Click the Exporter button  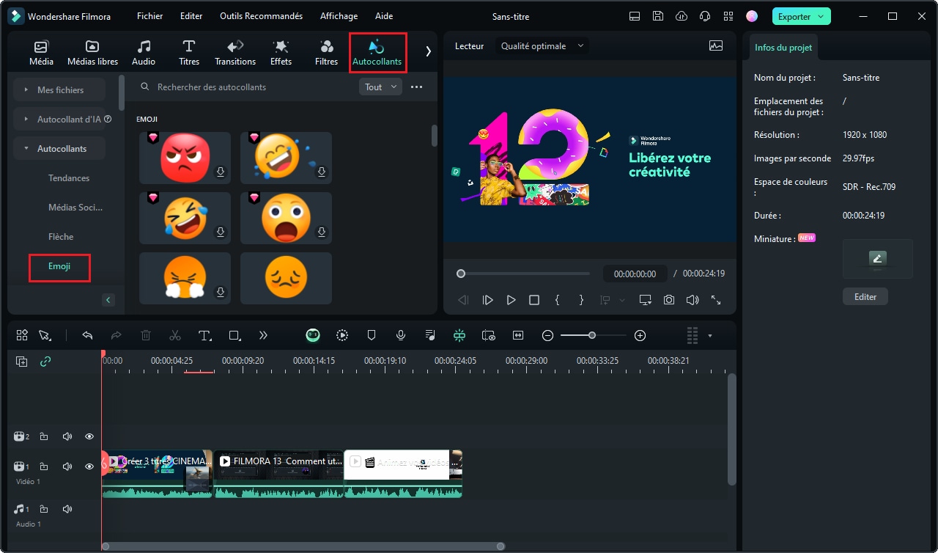click(x=801, y=16)
